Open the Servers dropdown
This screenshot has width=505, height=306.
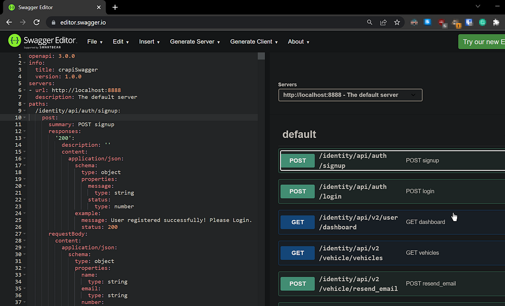[x=350, y=95]
